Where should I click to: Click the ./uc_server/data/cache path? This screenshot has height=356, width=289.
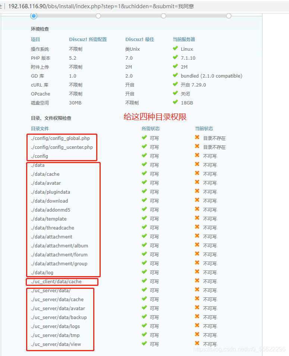57,300
